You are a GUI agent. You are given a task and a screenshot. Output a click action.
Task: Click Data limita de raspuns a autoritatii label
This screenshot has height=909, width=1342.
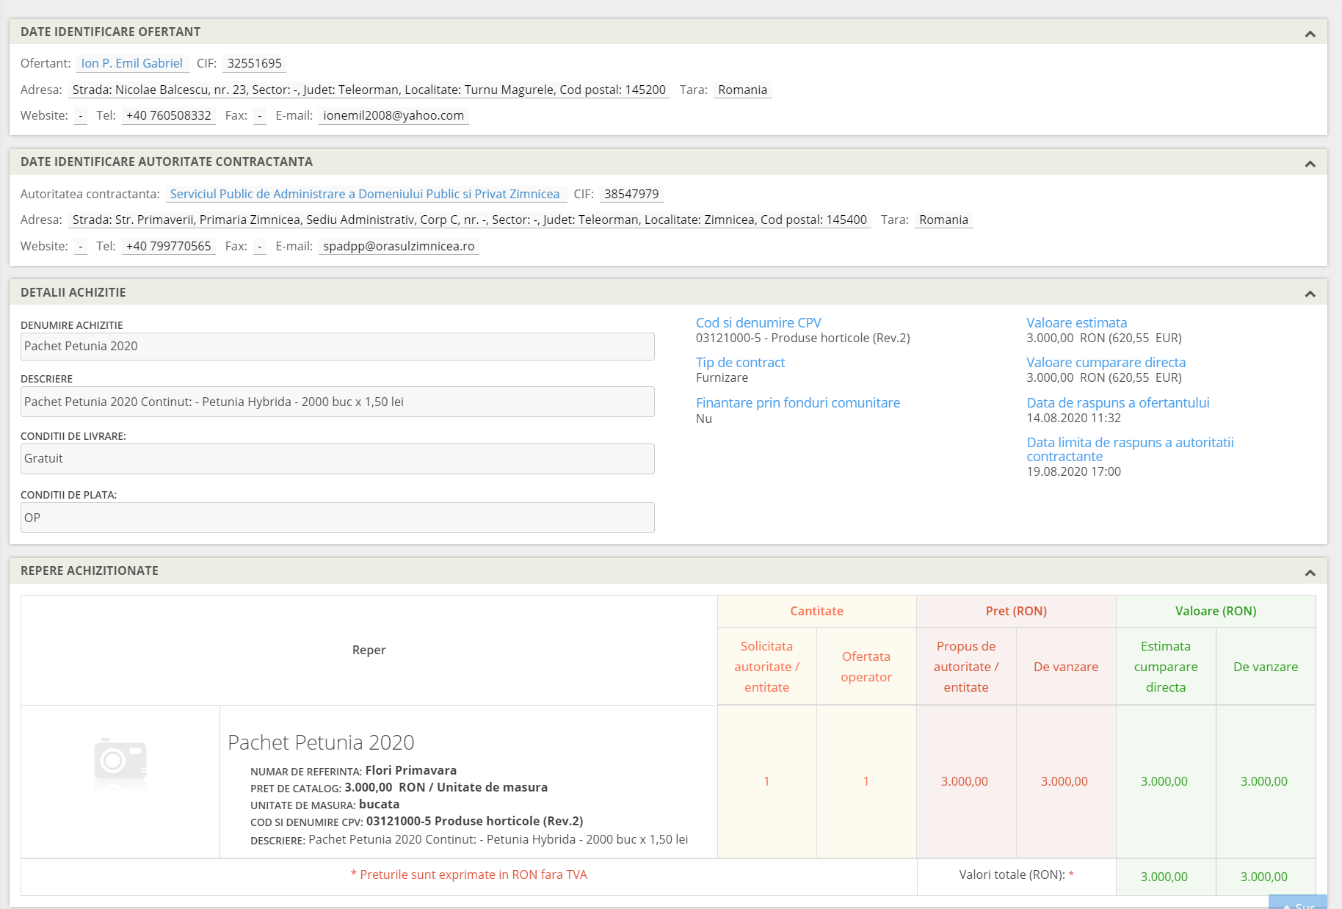coord(1130,449)
